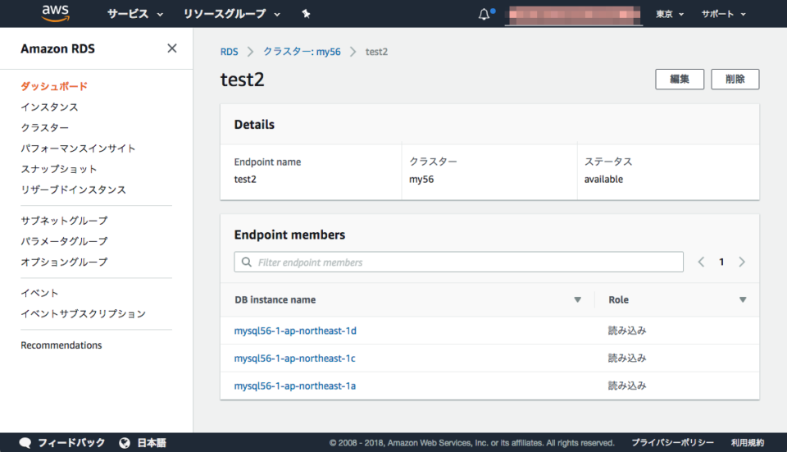Viewport: 787px width, 452px height.
Task: Click the AWS logo home icon
Action: click(55, 14)
